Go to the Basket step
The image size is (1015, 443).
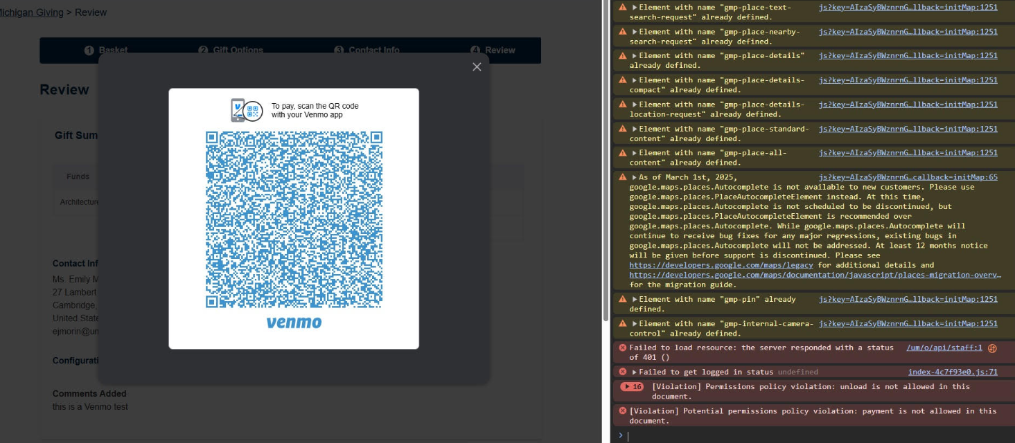[106, 50]
